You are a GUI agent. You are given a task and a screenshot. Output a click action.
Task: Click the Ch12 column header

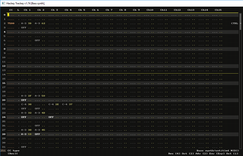pyautogui.click(x=177, y=10)
